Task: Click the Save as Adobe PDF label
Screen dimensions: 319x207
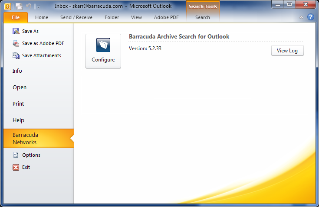Action: click(x=43, y=43)
